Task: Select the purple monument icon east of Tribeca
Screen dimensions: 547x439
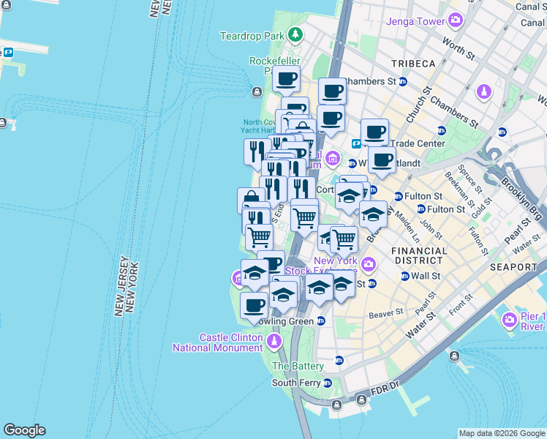Action: coord(484,92)
